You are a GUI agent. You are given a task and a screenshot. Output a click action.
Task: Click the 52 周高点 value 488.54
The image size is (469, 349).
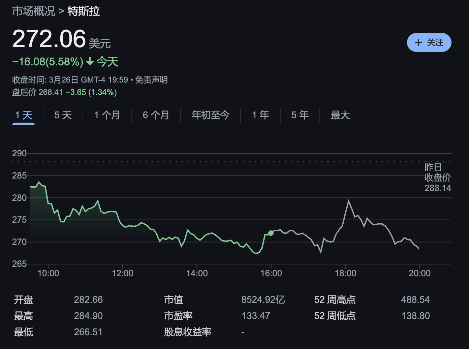click(415, 299)
